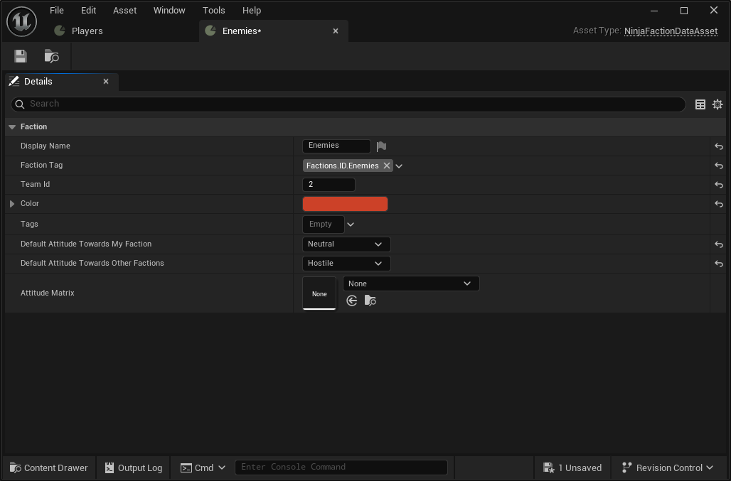This screenshot has width=731, height=481.
Task: Open the Attitude Matrix asset picker dropdown
Action: coord(410,283)
